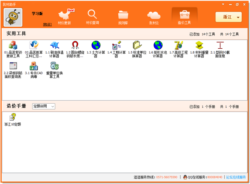Viewport: 250px width, 184px height.
Task: Open the 3.1 专杀CAD病毒 tool
Action: [34, 66]
